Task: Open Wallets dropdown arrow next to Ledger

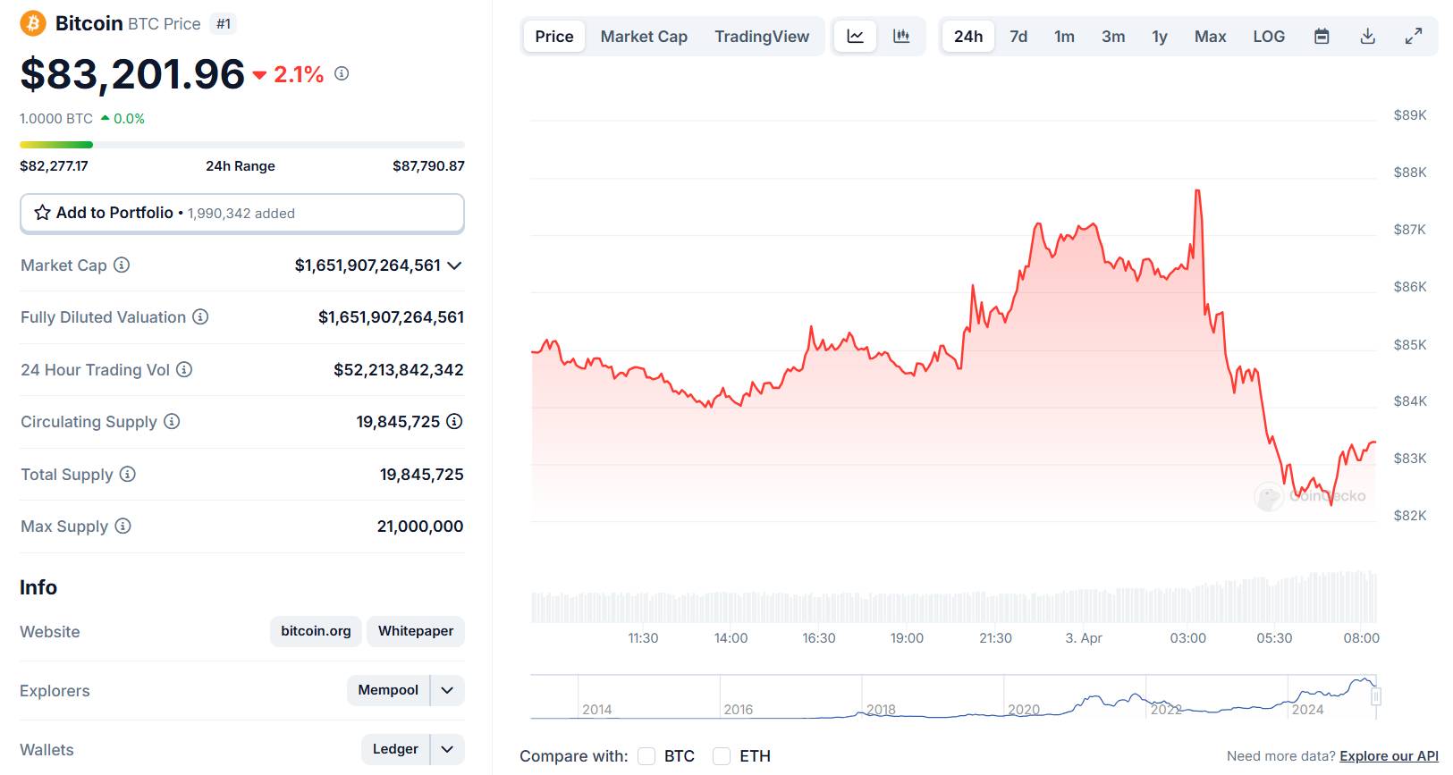Action: (x=447, y=749)
